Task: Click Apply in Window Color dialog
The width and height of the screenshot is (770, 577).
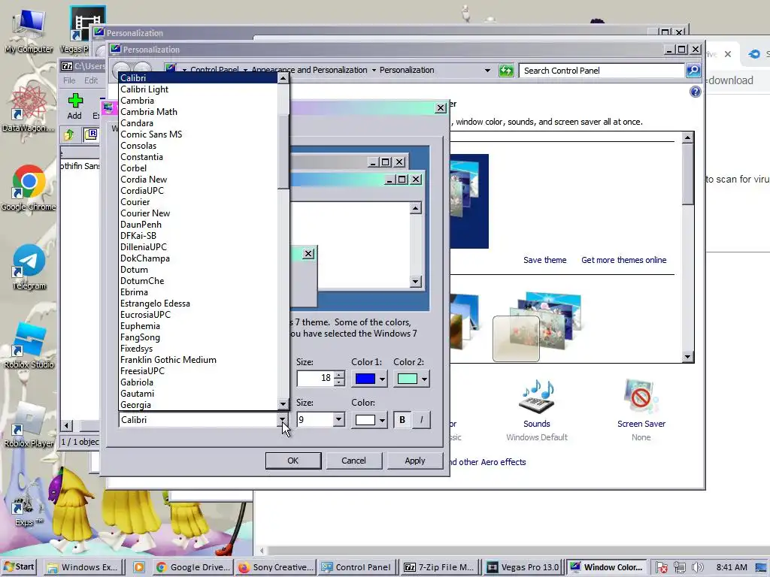Action: point(415,461)
